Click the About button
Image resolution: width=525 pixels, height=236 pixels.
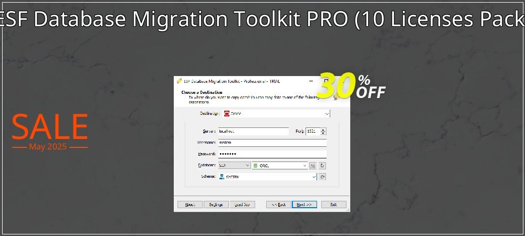[190, 205]
